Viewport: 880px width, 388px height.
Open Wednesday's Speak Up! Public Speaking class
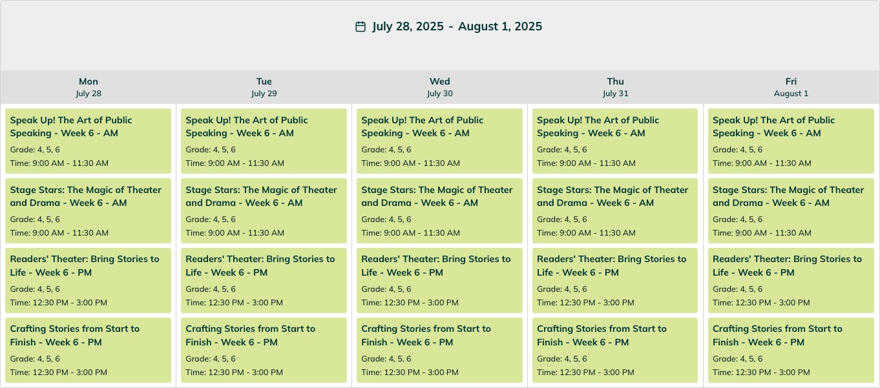(x=439, y=141)
